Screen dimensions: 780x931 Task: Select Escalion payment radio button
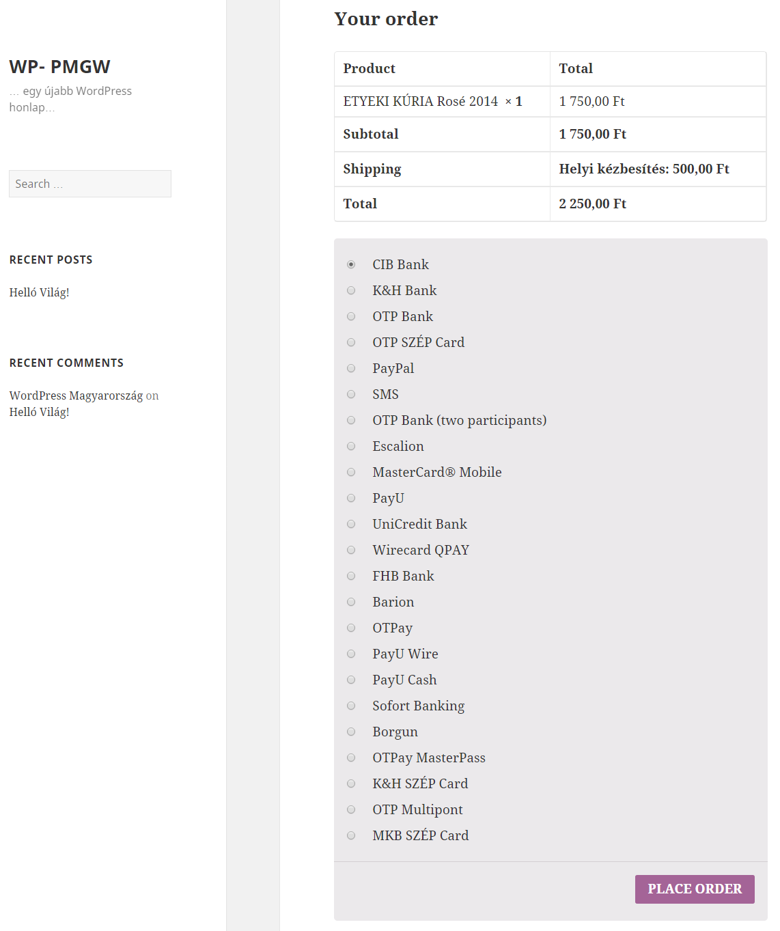click(351, 446)
